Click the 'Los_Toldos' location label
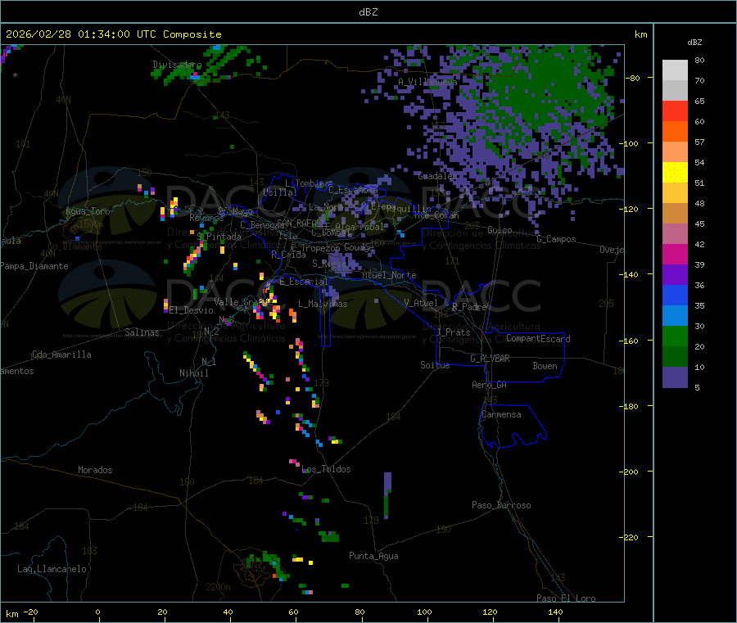This screenshot has height=623, width=737. click(x=326, y=469)
